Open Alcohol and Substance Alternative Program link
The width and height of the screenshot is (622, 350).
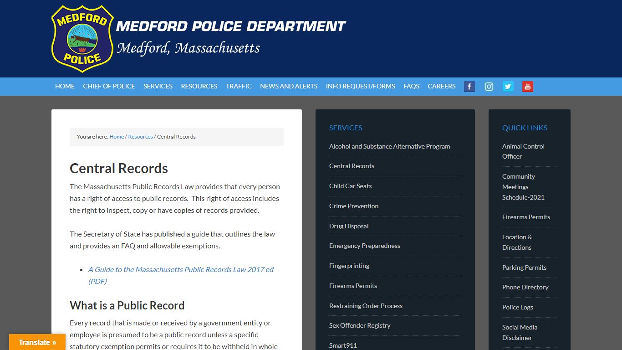click(389, 146)
